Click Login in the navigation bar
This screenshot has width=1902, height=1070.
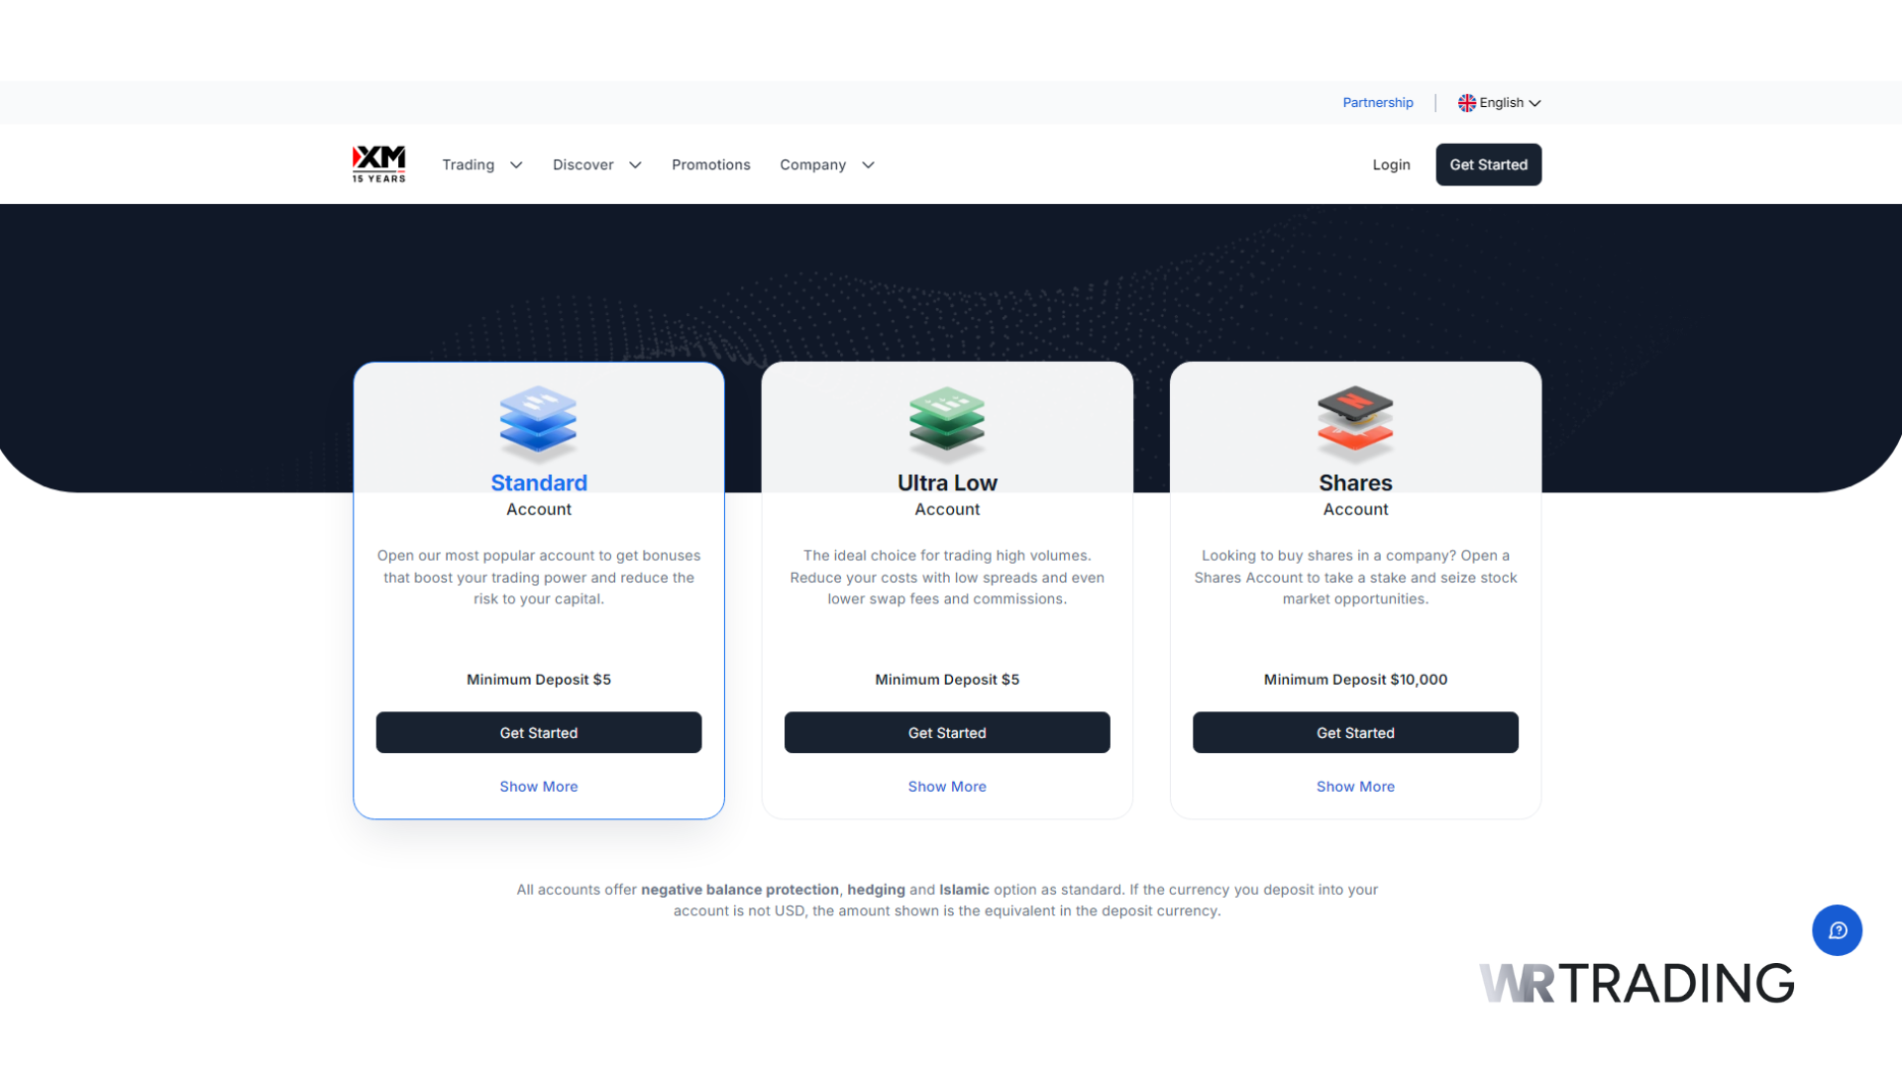pyautogui.click(x=1391, y=164)
